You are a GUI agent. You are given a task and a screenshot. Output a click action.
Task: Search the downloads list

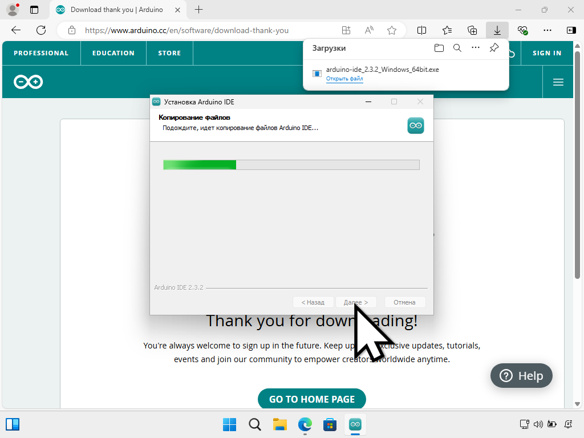(457, 48)
